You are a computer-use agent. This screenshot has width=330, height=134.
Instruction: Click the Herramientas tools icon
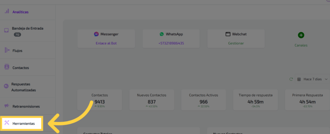point(6,123)
